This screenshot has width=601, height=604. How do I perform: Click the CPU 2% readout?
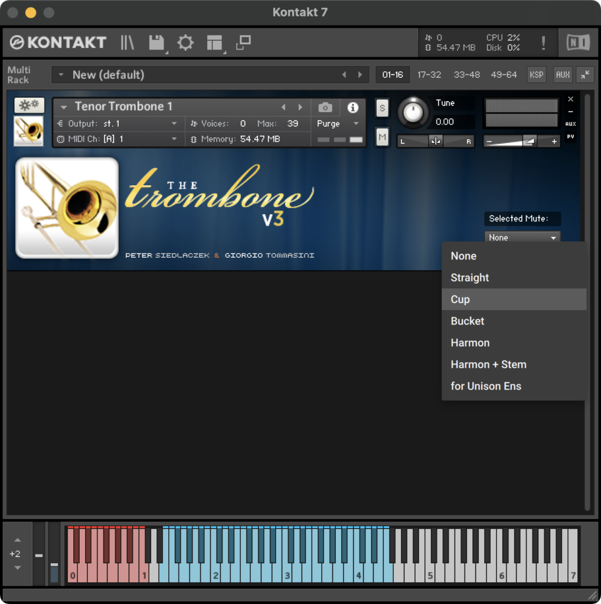click(x=502, y=37)
